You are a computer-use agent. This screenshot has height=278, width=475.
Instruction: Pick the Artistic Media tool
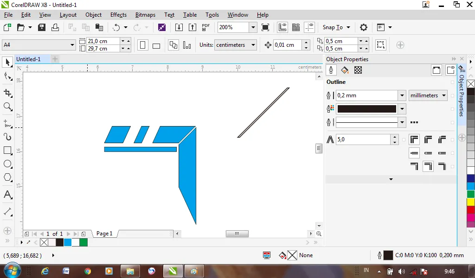click(x=7, y=137)
